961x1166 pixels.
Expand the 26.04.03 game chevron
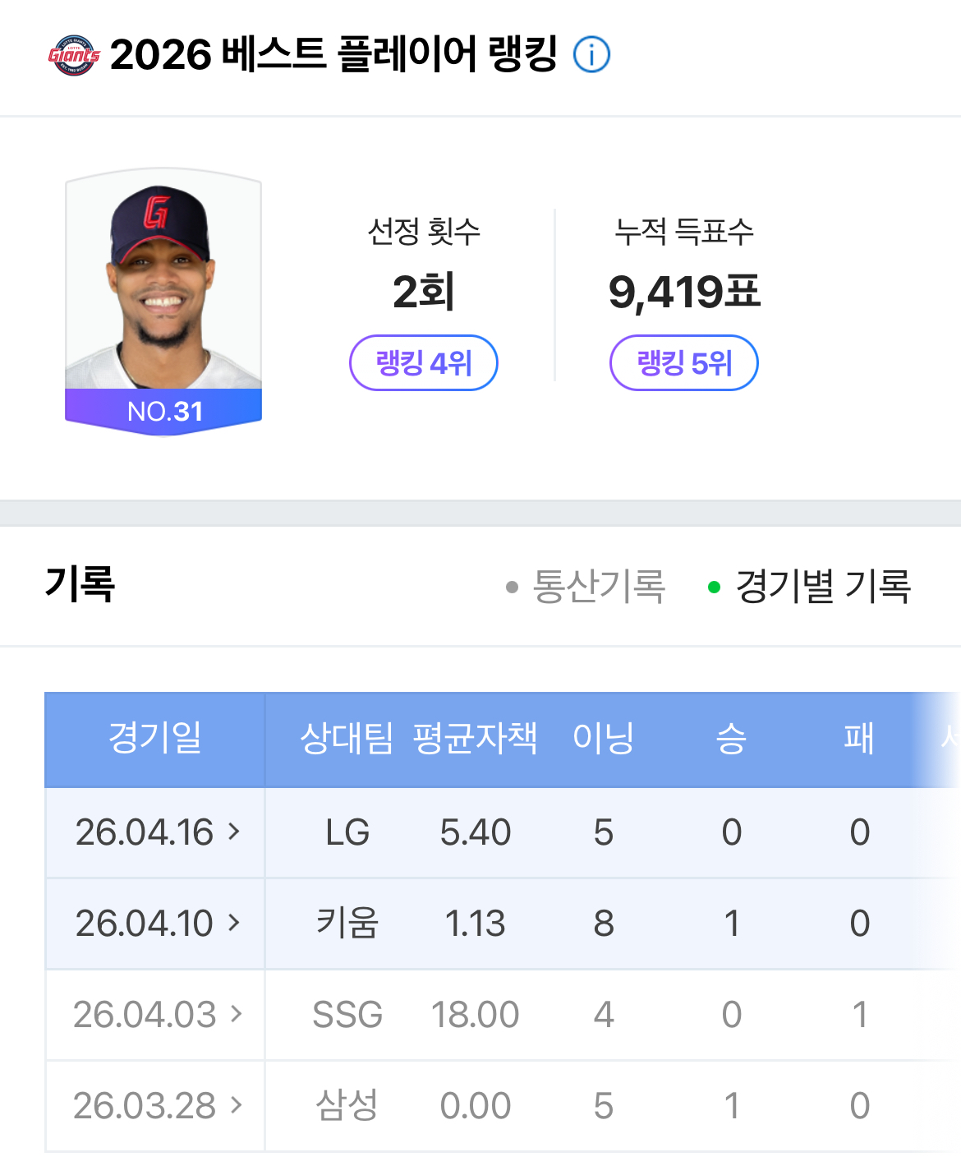pyautogui.click(x=237, y=1014)
